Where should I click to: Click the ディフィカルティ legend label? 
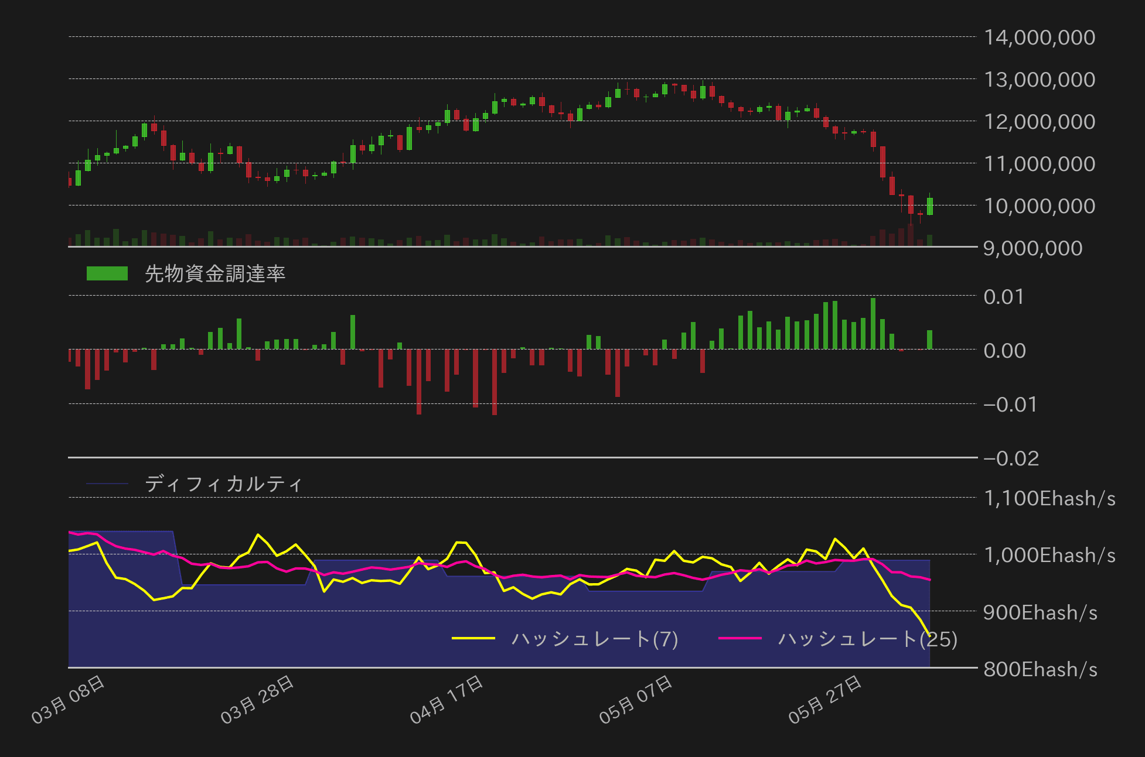[x=224, y=484]
